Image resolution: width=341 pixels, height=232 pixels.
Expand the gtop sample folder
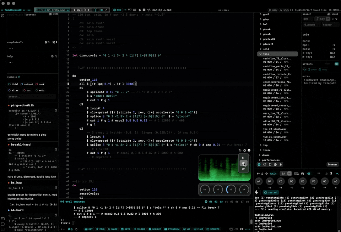[x=260, y=19]
